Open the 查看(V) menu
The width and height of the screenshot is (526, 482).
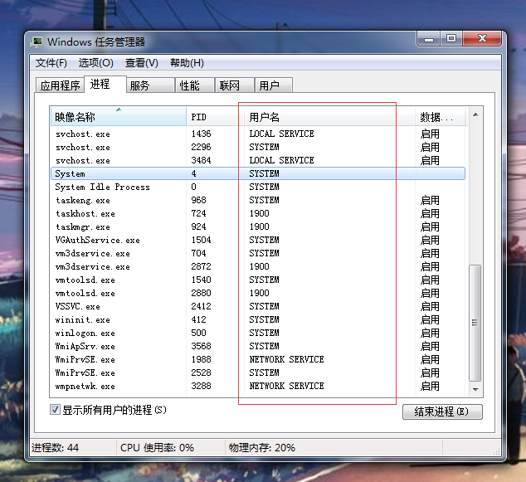pos(142,63)
